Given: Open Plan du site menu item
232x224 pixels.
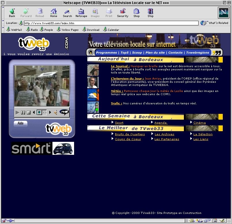Looking at the screenshot, I should 155,52.
